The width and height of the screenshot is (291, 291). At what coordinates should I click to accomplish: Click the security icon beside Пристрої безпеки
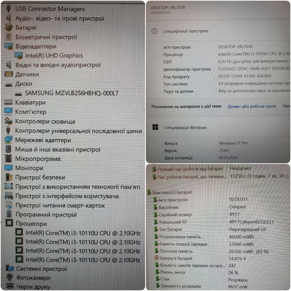tap(9, 177)
